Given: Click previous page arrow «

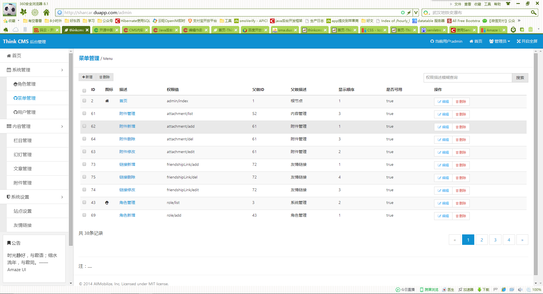Looking at the screenshot, I should (x=455, y=240).
